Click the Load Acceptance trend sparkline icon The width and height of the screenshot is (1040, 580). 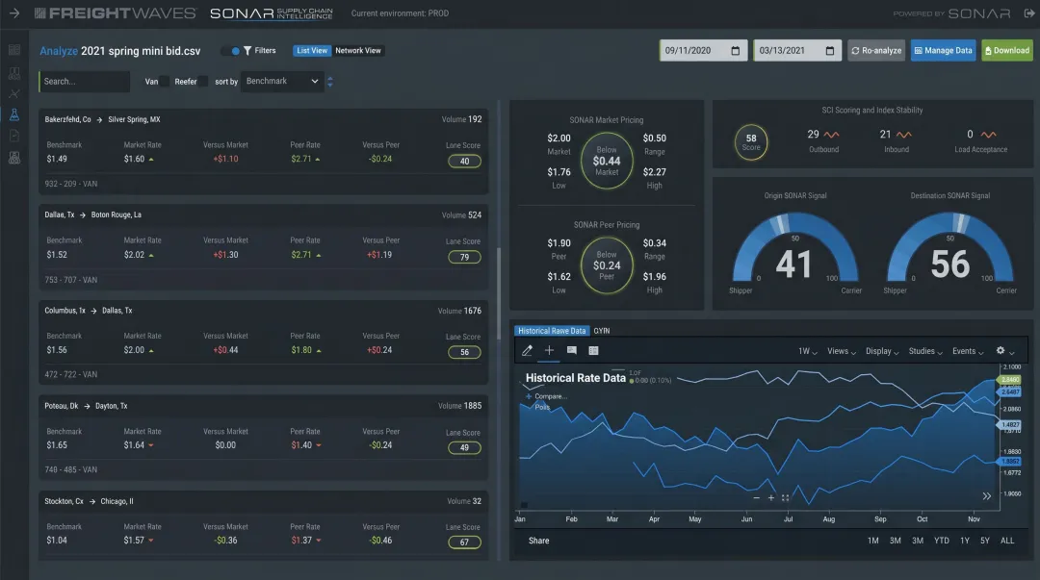tap(988, 135)
